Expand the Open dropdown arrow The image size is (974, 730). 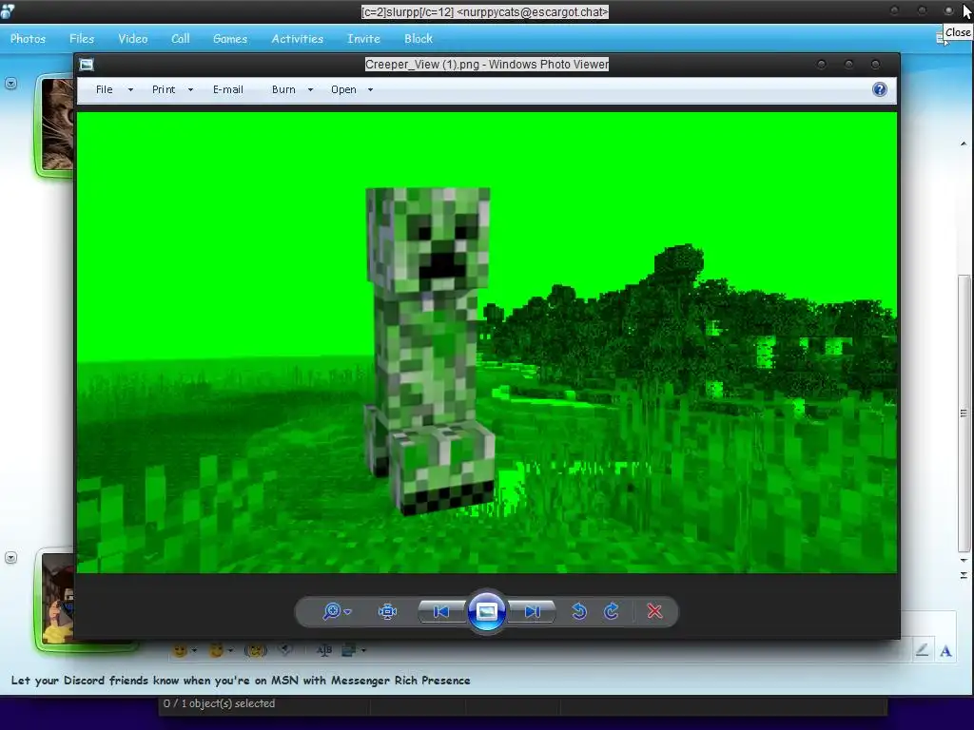point(370,90)
